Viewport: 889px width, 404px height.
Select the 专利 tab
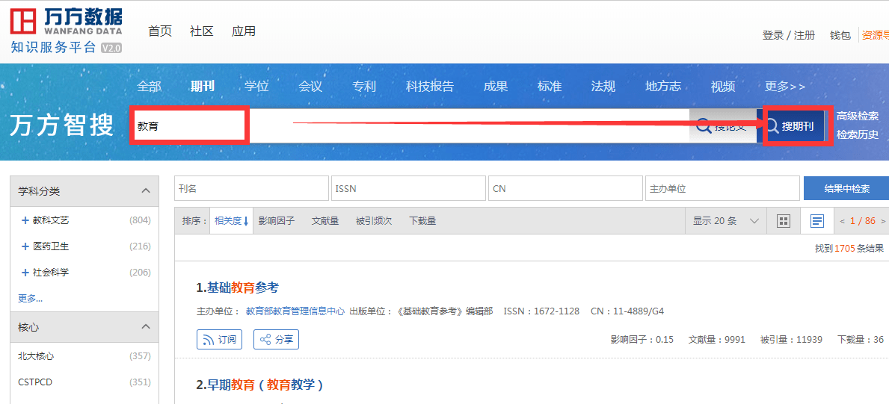[x=364, y=86]
